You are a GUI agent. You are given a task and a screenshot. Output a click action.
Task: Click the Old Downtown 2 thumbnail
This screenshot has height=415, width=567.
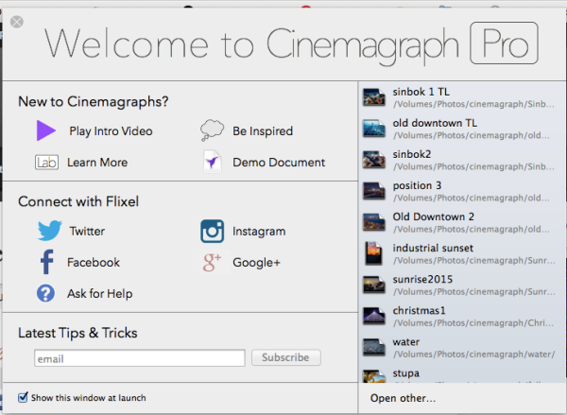pyautogui.click(x=374, y=222)
